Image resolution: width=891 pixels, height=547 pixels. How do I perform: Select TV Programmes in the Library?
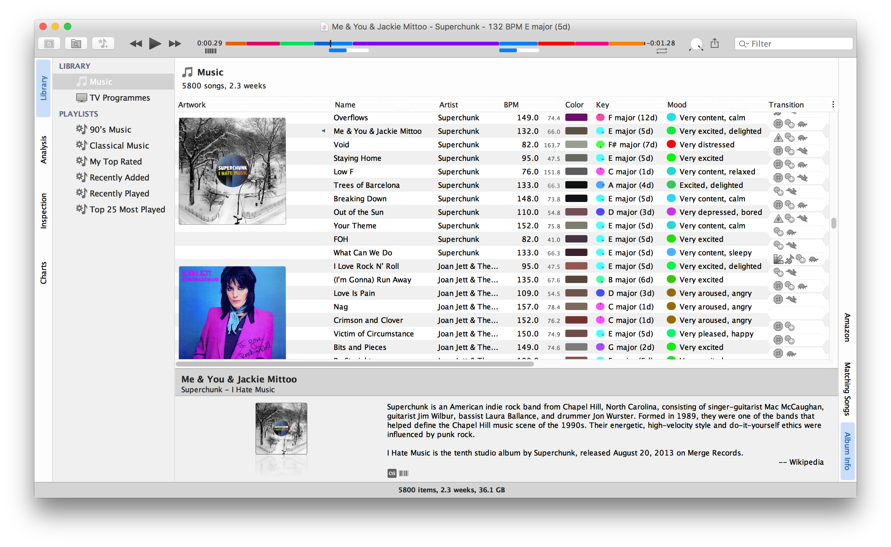tap(113, 98)
